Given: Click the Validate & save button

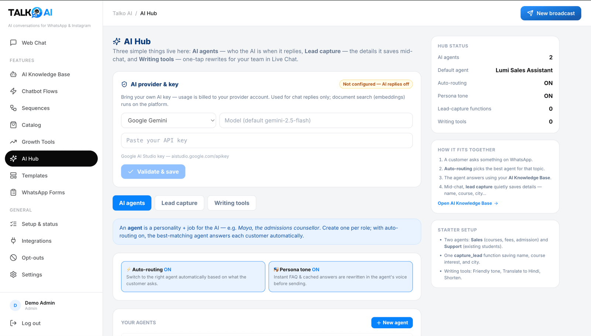Looking at the screenshot, I should tap(153, 172).
